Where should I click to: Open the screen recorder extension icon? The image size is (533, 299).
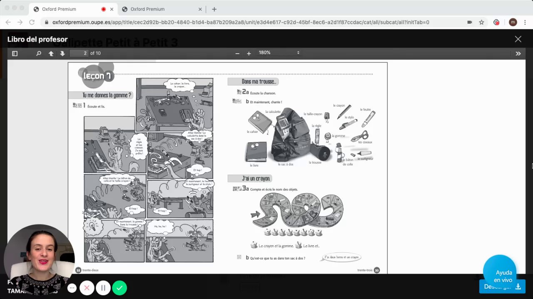click(496, 22)
